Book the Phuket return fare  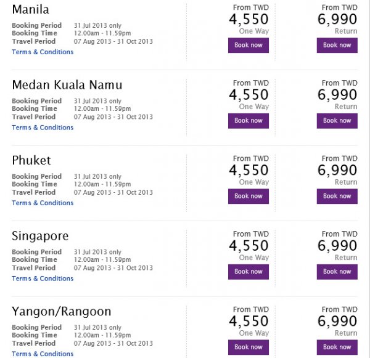tap(337, 196)
